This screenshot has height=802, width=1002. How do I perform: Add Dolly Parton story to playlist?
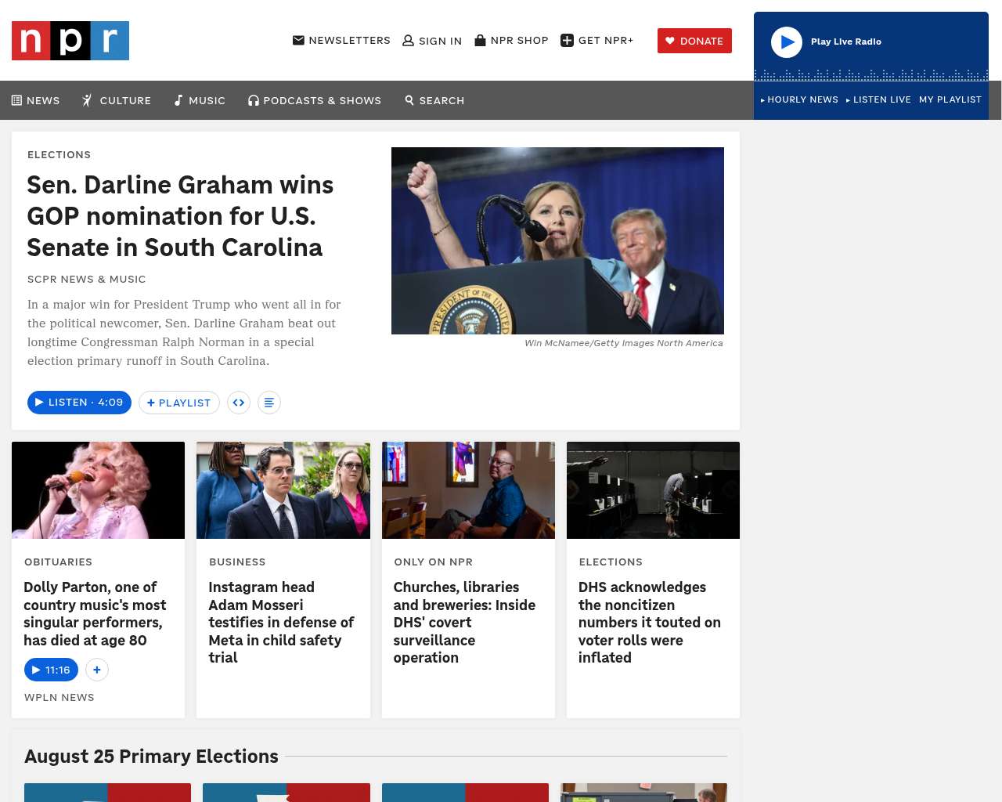(x=96, y=670)
